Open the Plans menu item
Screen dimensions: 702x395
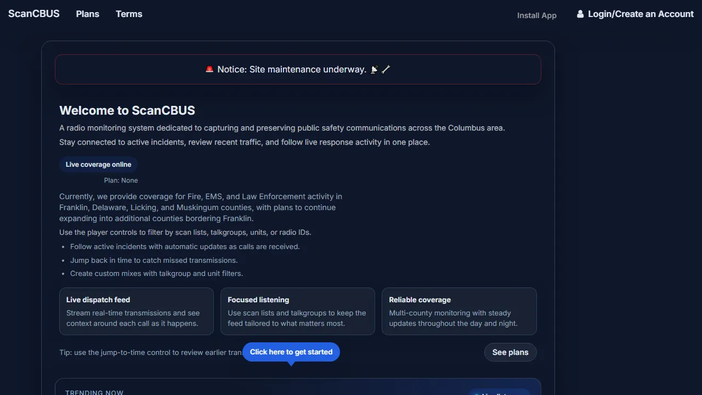[x=87, y=14]
